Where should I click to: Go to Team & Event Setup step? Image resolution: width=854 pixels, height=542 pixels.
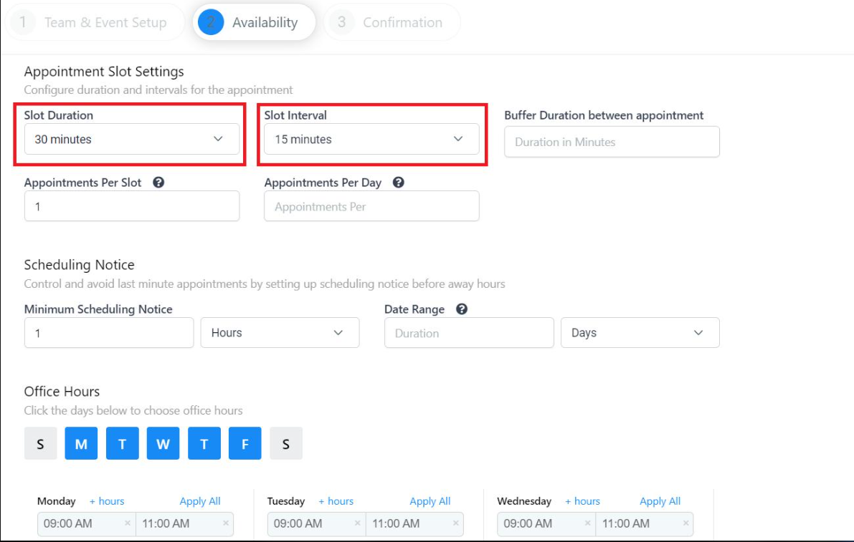(95, 22)
